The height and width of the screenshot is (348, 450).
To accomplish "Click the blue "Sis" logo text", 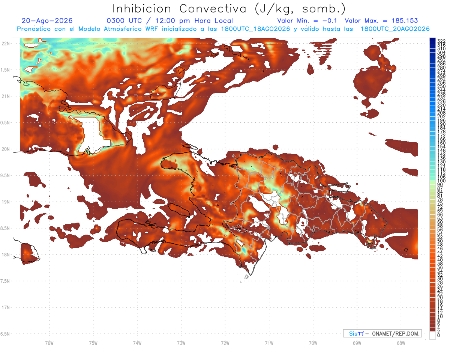I will [x=354, y=334].
